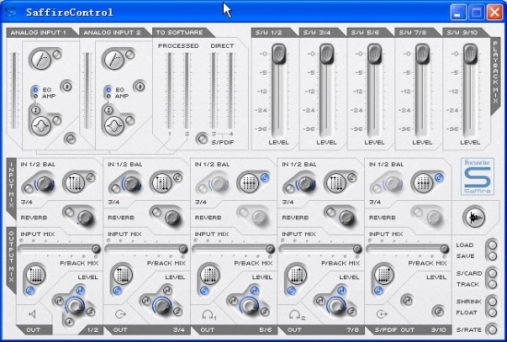Click the bottom-corner round button in Analog Input 1
Screen dimensions: 507x342
pos(70,138)
